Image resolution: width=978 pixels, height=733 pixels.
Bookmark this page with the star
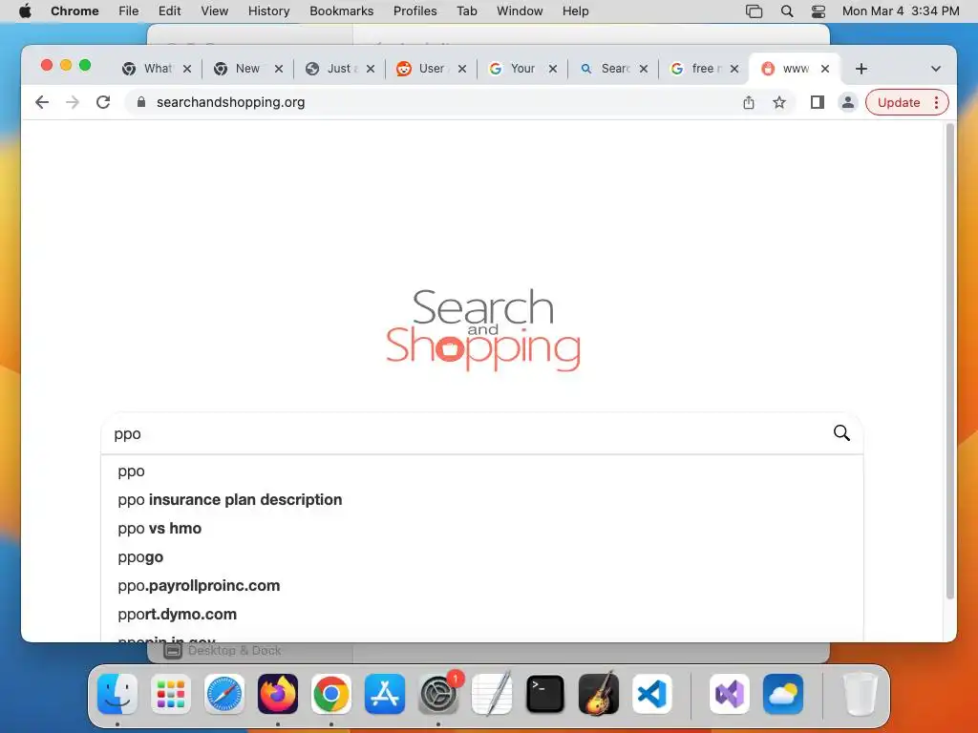pyautogui.click(x=779, y=102)
